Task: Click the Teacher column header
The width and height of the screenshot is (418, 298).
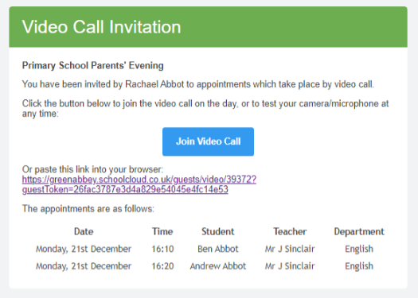Action: point(290,231)
